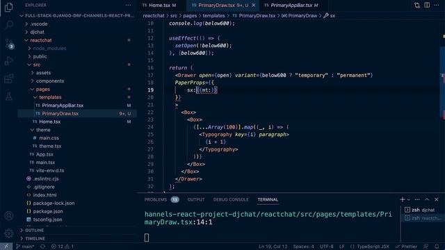Image resolution: width=445 pixels, height=250 pixels.
Task: Synchronize changes icon in status bar
Action: pos(42,247)
